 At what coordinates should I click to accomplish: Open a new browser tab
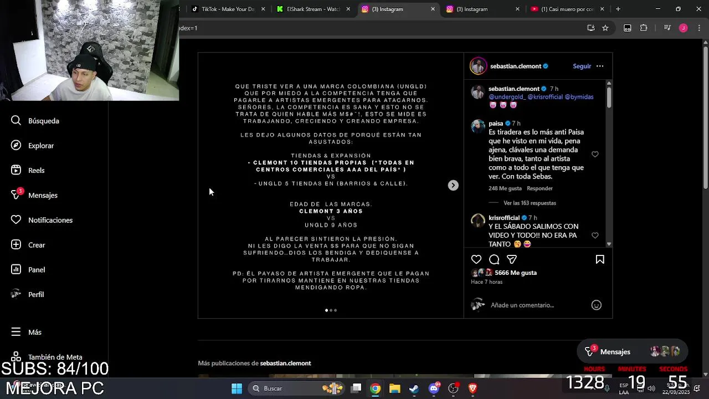point(618,9)
